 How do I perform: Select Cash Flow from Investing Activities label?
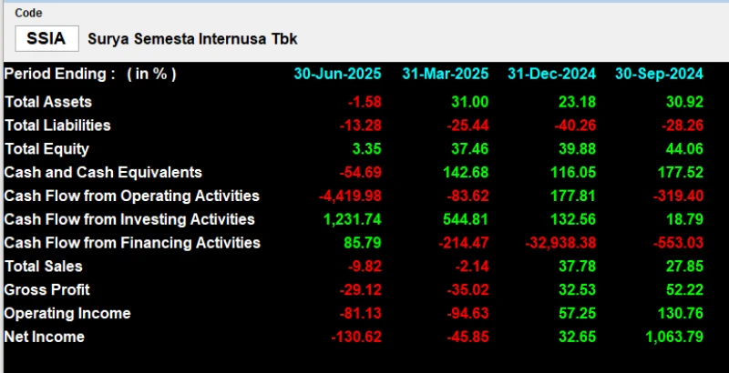129,219
